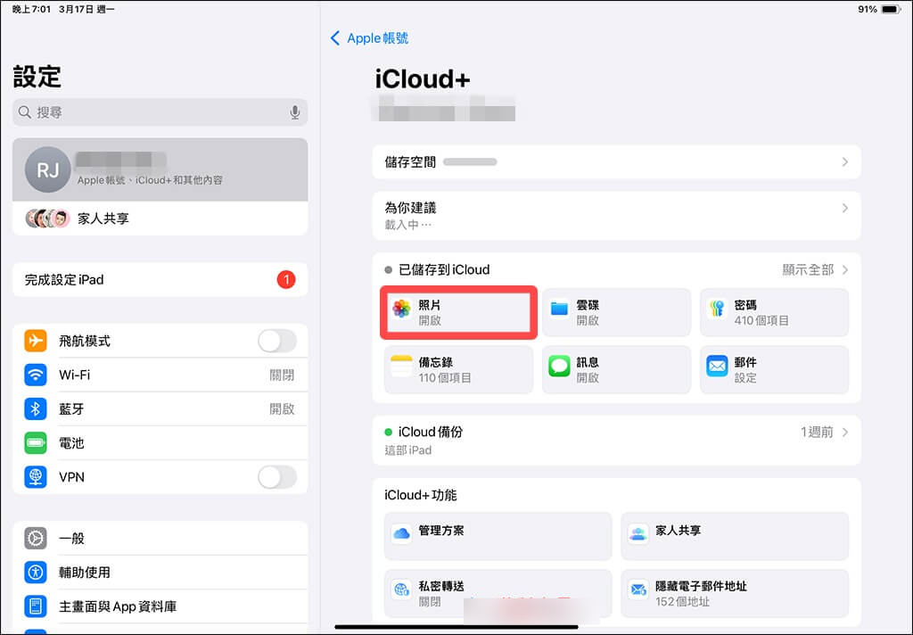Select 電池 row in sidebar

pos(160,442)
